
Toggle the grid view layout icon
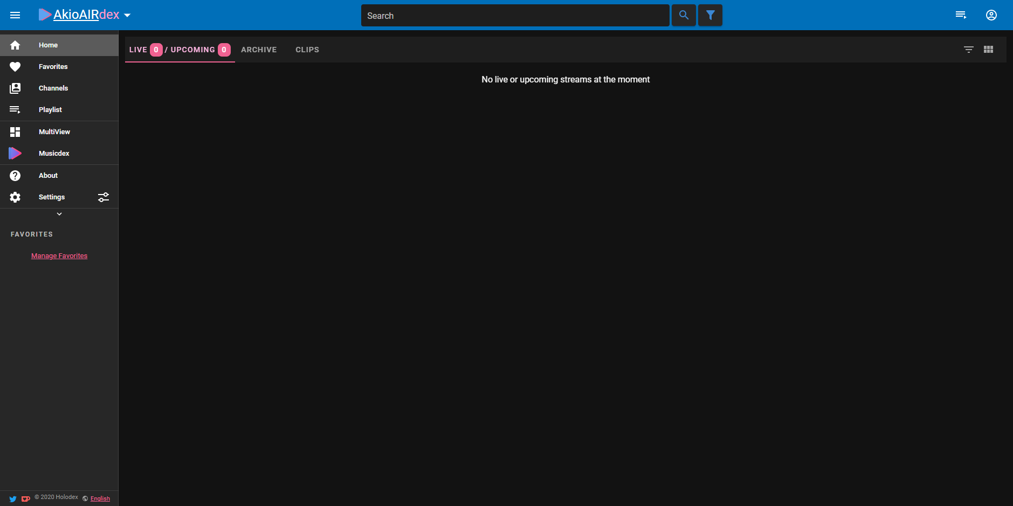pyautogui.click(x=988, y=50)
